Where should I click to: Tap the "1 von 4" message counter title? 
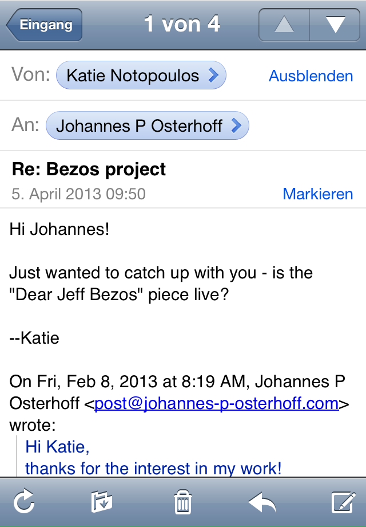click(182, 25)
